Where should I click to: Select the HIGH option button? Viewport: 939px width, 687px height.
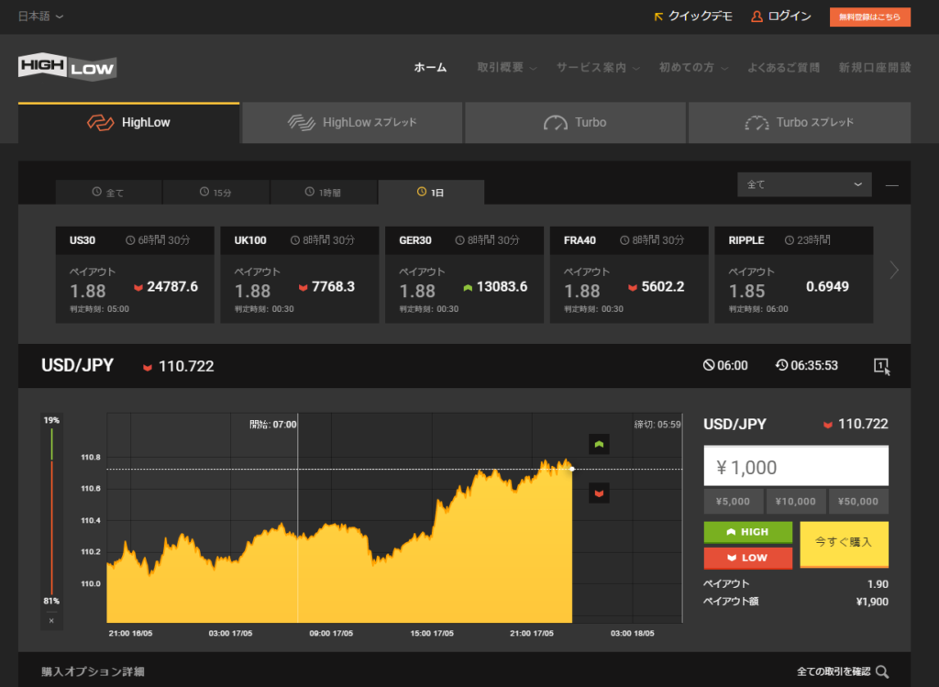(748, 532)
